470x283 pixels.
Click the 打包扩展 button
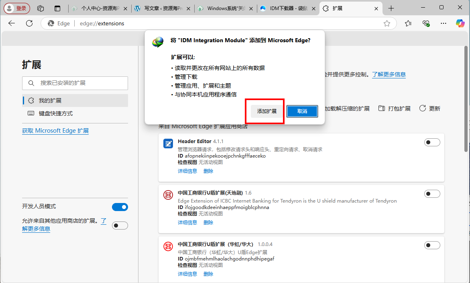coord(394,109)
